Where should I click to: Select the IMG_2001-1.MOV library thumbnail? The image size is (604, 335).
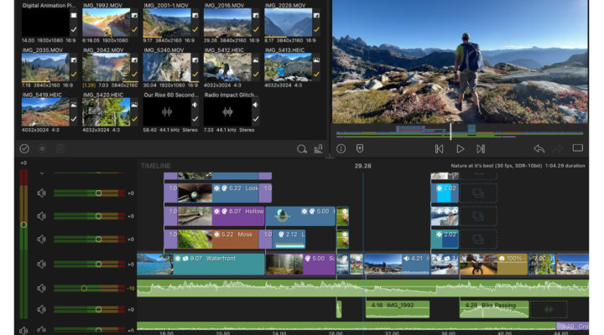tap(167, 23)
